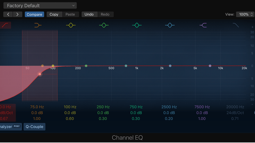Click the 250 Hz frequency value
Image resolution: width=255 pixels, height=143 pixels.
click(103, 107)
